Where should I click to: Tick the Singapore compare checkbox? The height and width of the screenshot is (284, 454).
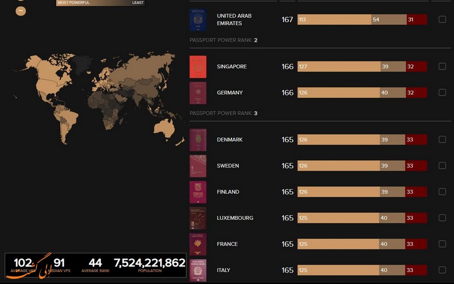click(442, 66)
